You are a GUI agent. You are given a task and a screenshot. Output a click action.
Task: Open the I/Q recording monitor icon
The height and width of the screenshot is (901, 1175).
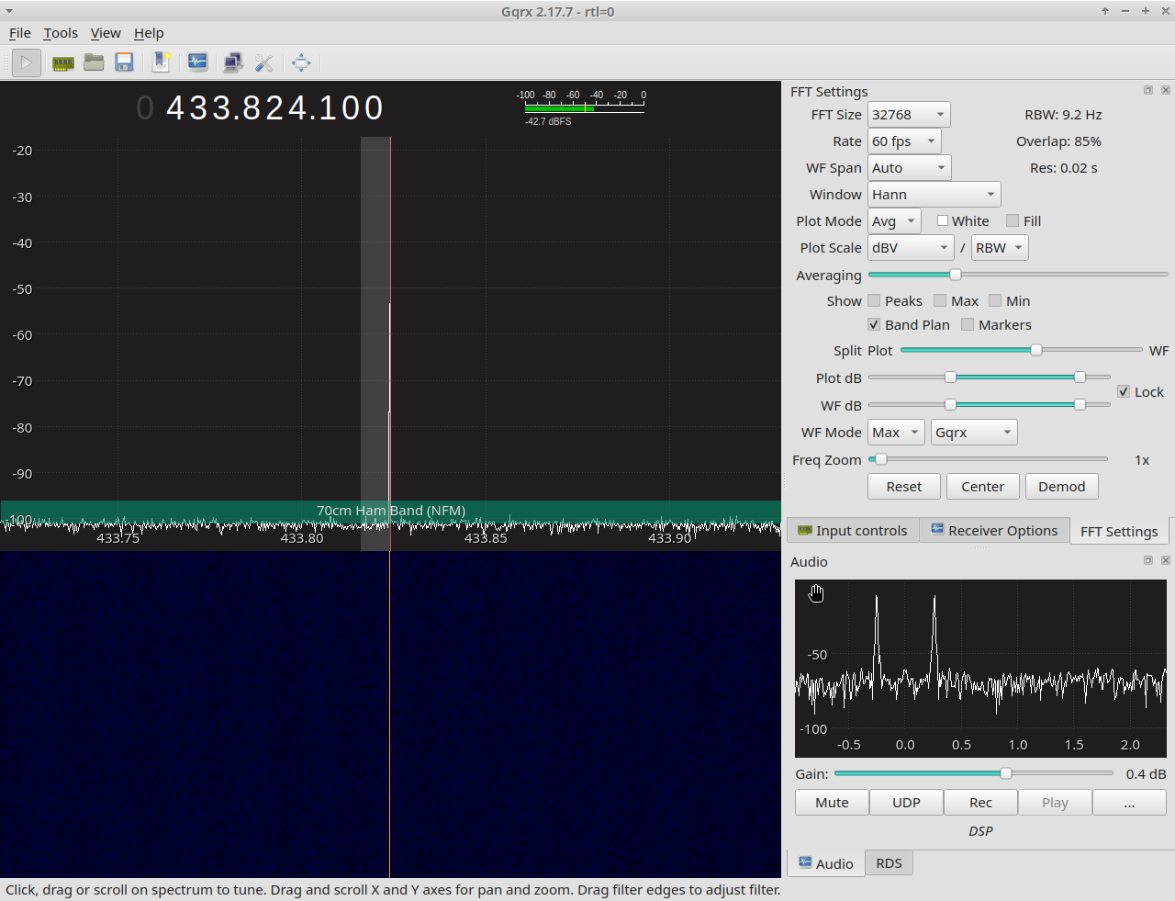pos(197,62)
